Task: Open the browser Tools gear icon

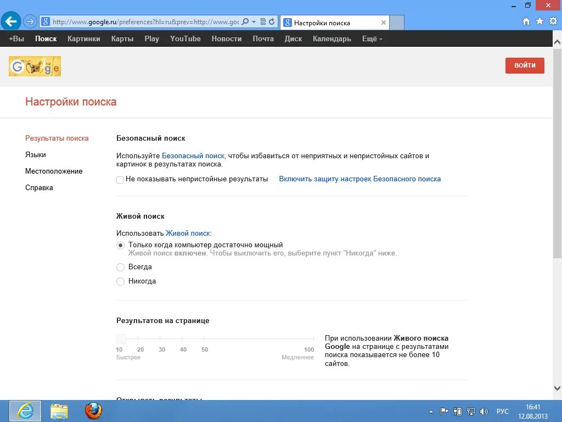Action: pos(553,21)
